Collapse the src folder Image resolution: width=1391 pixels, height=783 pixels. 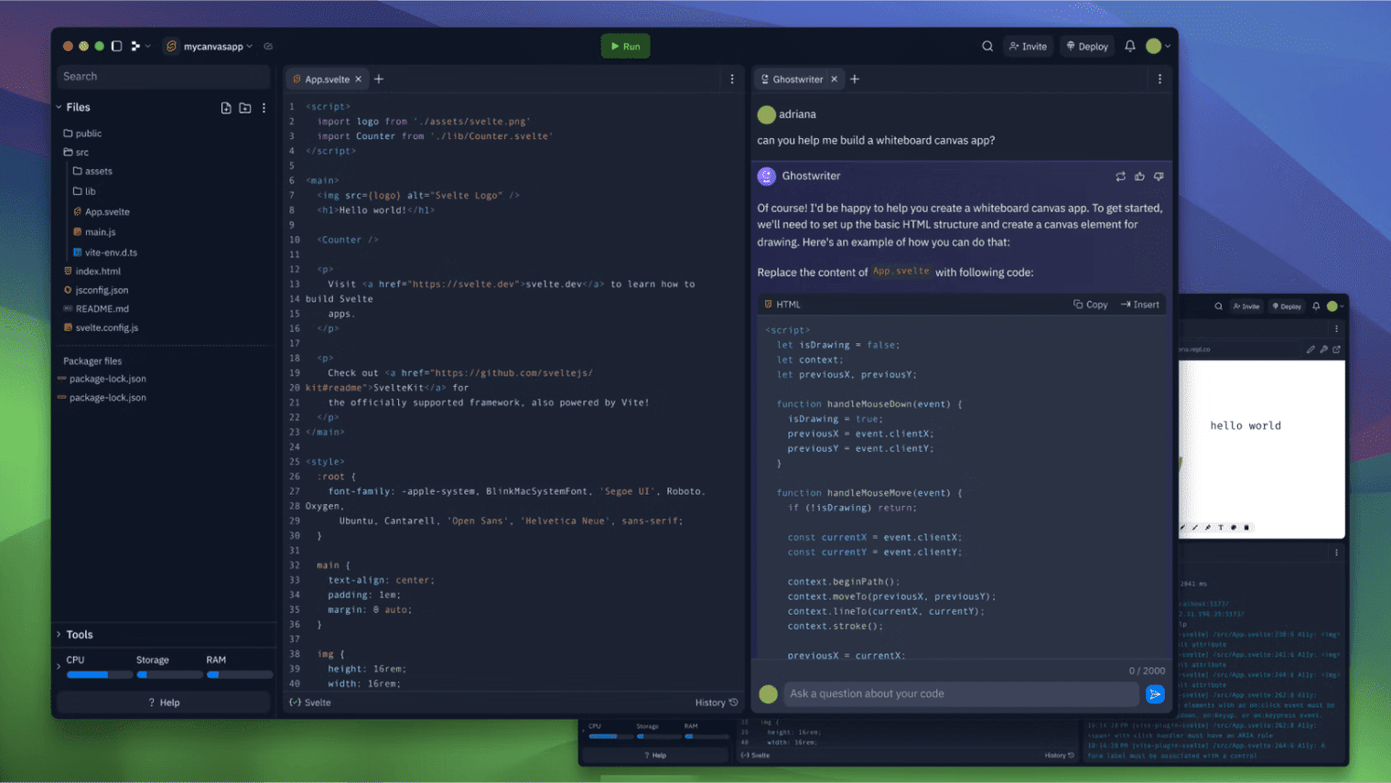76,152
